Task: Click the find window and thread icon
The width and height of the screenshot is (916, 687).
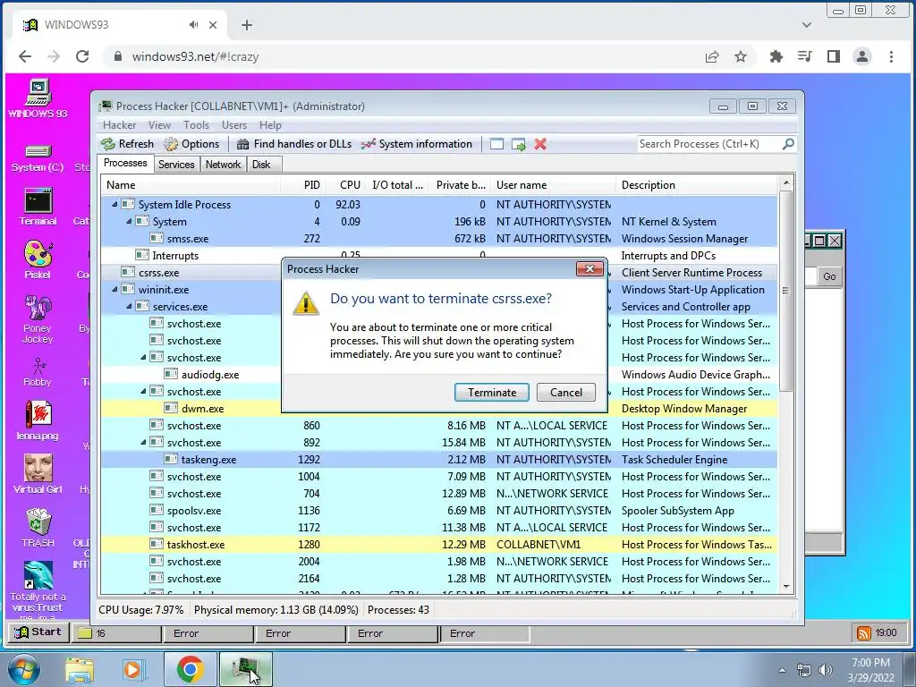Action: click(x=518, y=144)
